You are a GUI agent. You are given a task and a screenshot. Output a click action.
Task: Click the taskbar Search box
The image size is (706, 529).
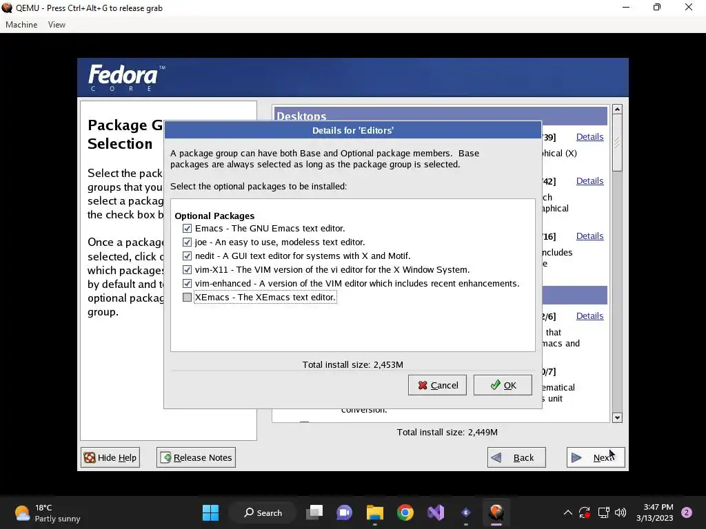click(x=263, y=512)
